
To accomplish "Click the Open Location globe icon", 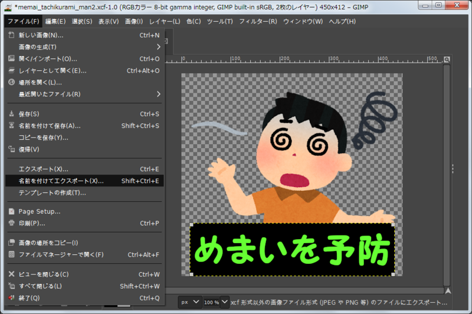I will click(11, 82).
